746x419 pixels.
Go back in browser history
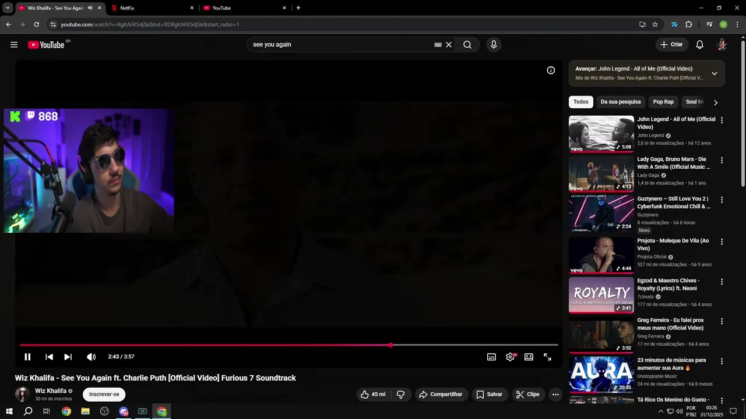point(8,24)
